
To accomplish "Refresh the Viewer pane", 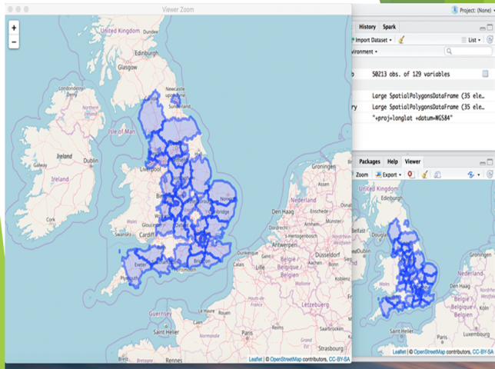I will click(490, 175).
